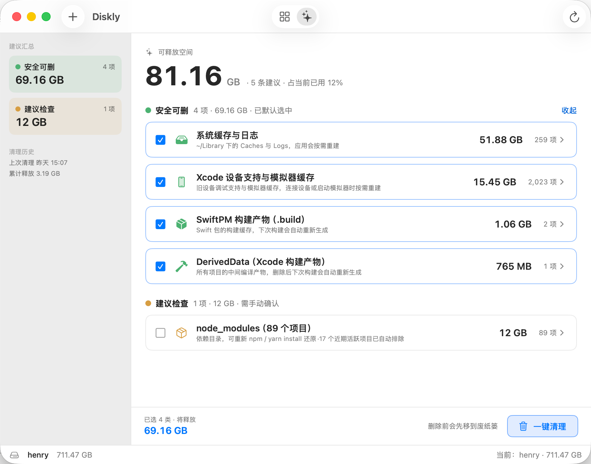Image resolution: width=591 pixels, height=464 pixels.
Task: Click 当前: henry · 711.47 GB status text
Action: pyautogui.click(x=539, y=455)
